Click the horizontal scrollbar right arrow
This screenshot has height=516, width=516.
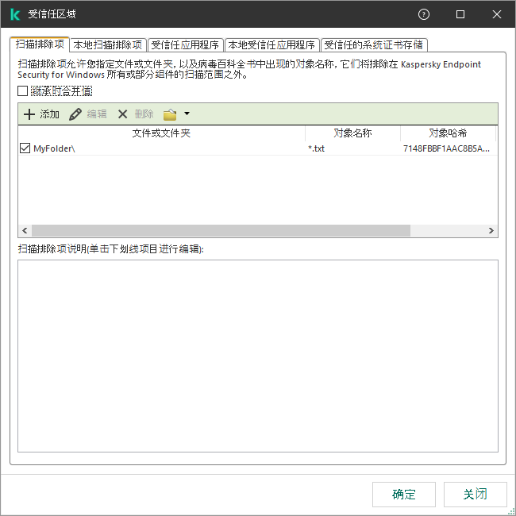tap(491, 230)
